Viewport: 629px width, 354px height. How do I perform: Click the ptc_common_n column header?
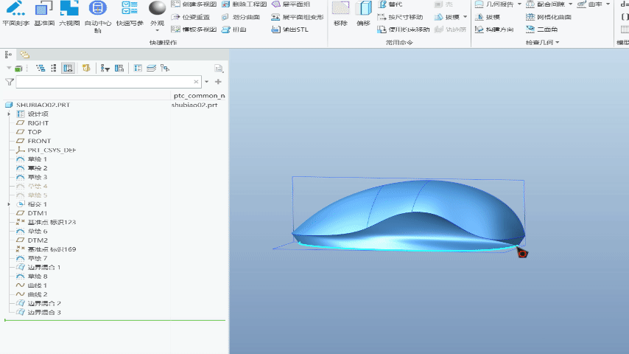pos(200,96)
